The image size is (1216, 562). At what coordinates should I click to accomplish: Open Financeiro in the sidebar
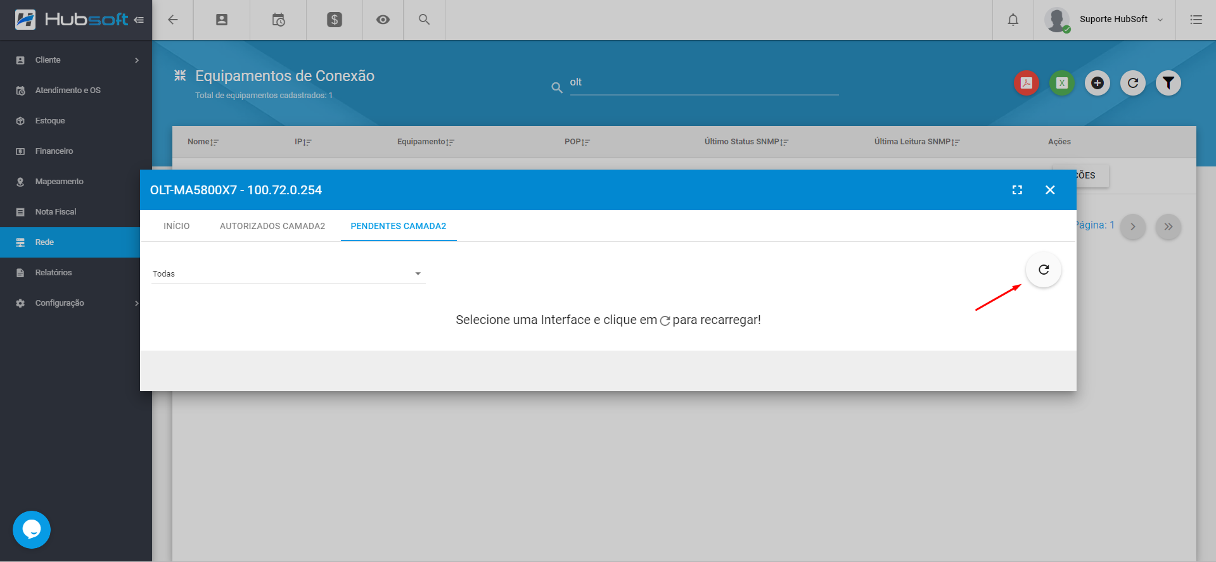point(54,151)
